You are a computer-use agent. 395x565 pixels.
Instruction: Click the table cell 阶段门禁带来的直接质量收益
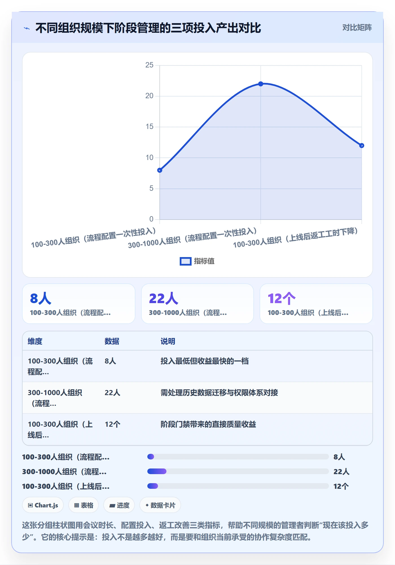pyautogui.click(x=208, y=424)
